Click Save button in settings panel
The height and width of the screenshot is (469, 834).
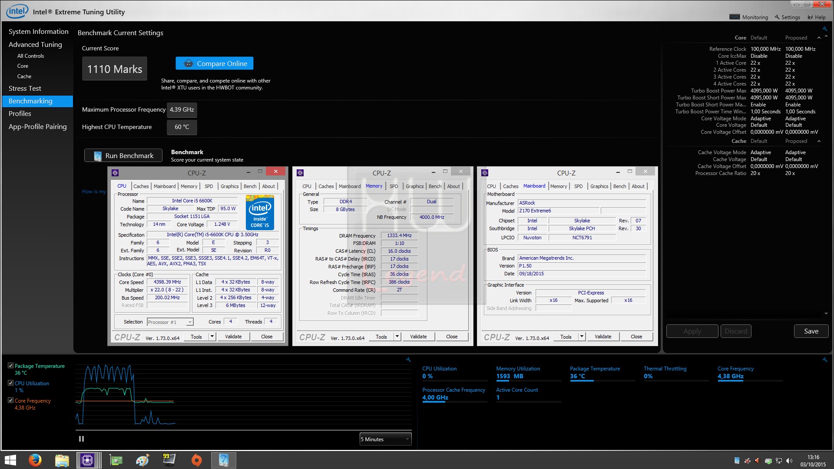point(811,331)
